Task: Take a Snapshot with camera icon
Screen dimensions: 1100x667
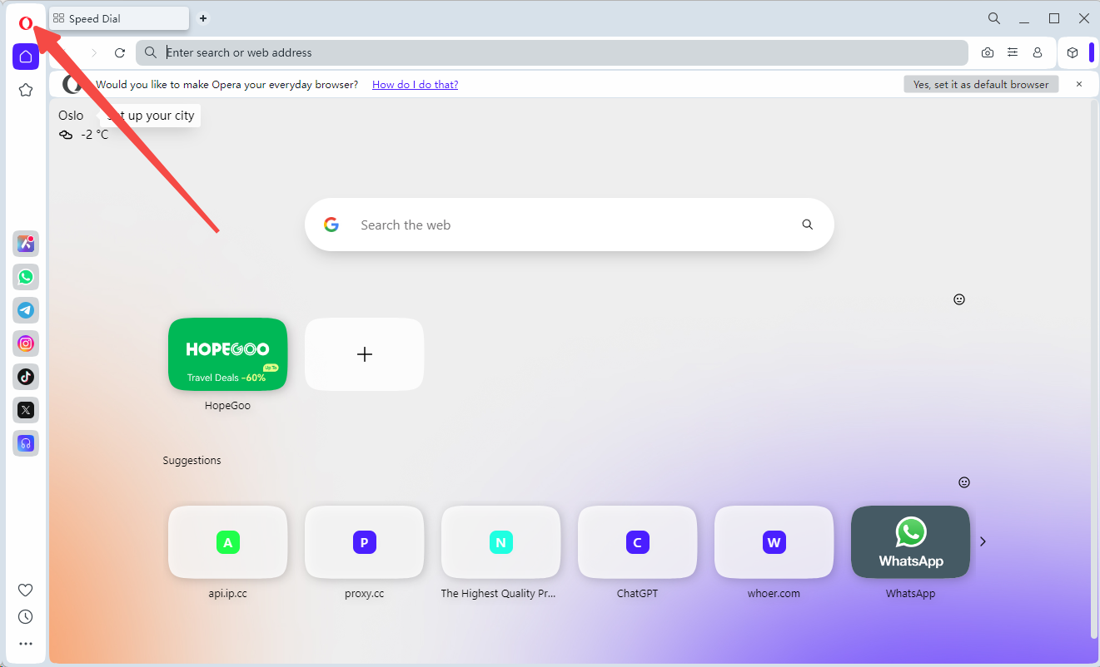Action: [988, 52]
